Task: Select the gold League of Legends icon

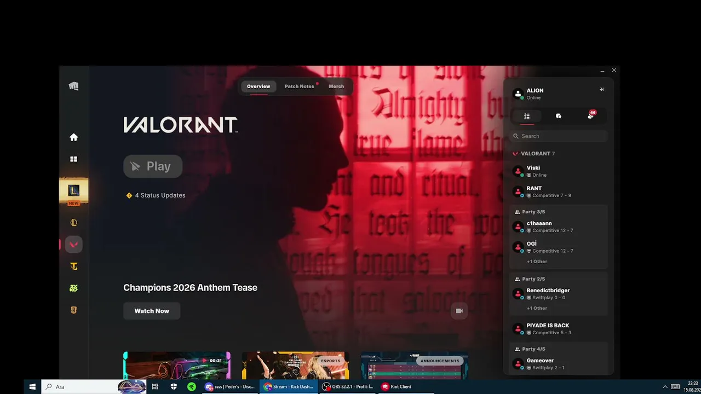Action: pos(73,223)
